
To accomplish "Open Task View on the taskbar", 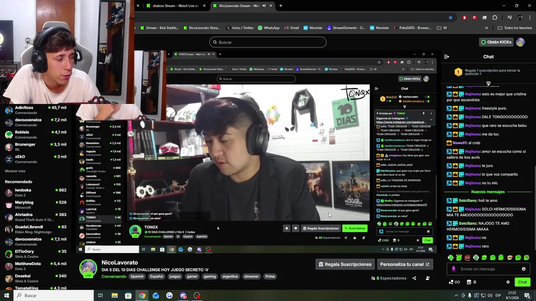I will pyautogui.click(x=100, y=296).
